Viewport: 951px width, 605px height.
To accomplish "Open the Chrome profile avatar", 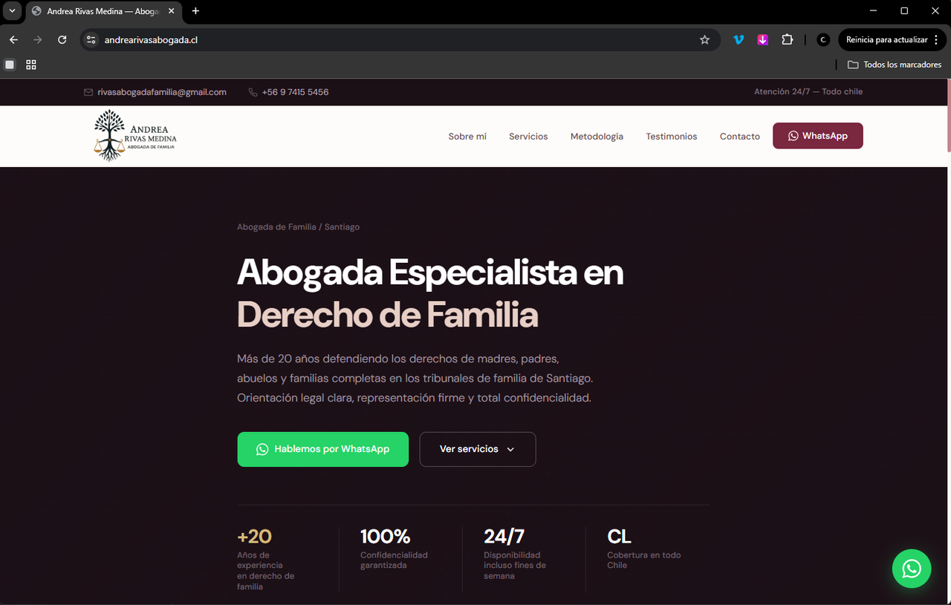I will coord(822,40).
